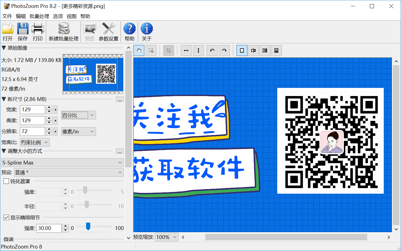Click the preview vertical scrollbar up arrow
Viewport: 401px width, 251px height.
396,61
